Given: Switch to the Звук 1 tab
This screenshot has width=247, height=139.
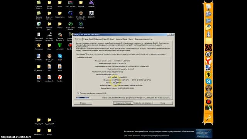Looking at the screenshot, I should click(105, 39).
